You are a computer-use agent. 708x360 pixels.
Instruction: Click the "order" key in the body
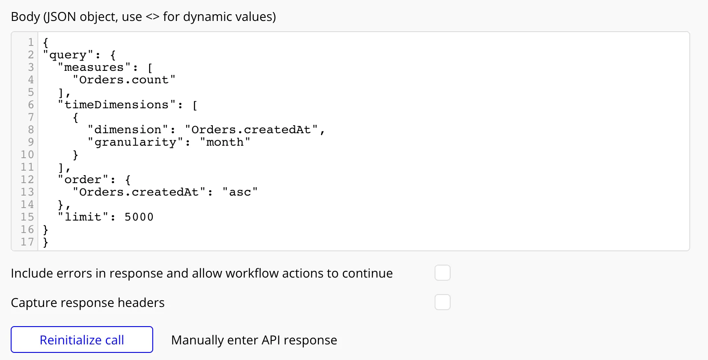pyautogui.click(x=83, y=180)
